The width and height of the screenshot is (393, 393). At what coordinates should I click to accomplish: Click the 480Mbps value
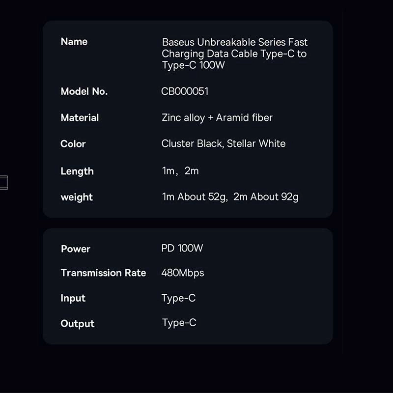(183, 273)
